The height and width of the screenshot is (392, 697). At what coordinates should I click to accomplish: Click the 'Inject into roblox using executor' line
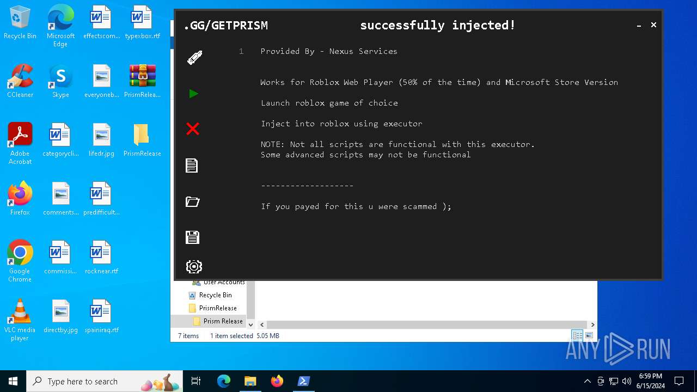click(341, 124)
